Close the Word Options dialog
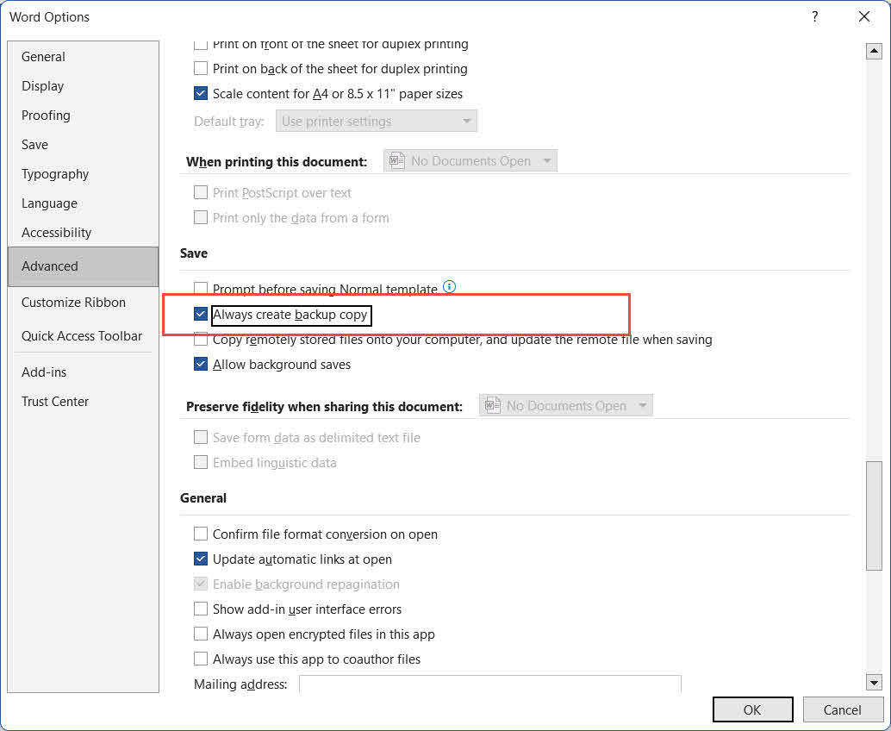Image resolution: width=891 pixels, height=731 pixels. [x=863, y=16]
